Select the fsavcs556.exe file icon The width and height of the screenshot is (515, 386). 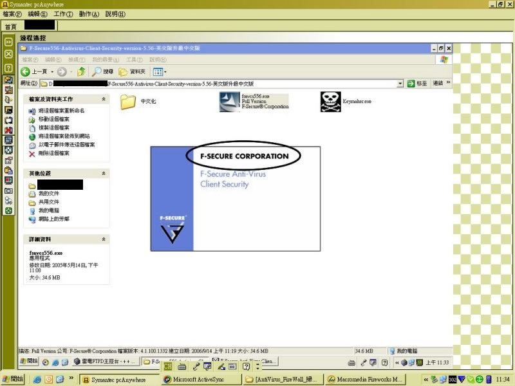[229, 102]
